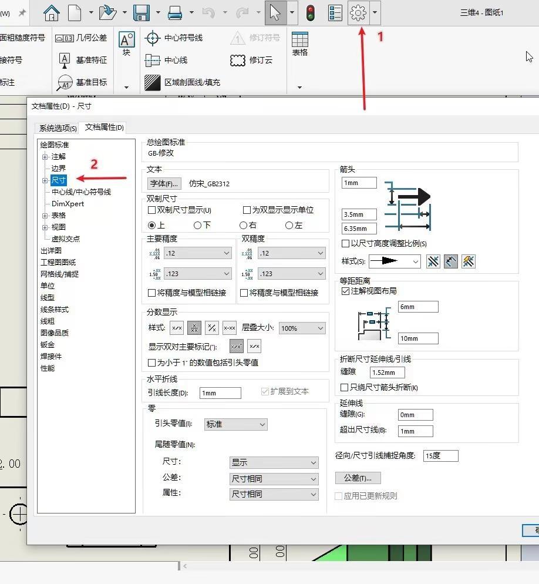This screenshot has height=584, width=539.
Task: Switch to 系统选项 tab
Action: tap(58, 128)
